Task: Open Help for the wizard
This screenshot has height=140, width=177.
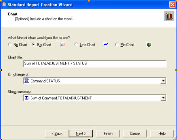Action: click(x=162, y=134)
